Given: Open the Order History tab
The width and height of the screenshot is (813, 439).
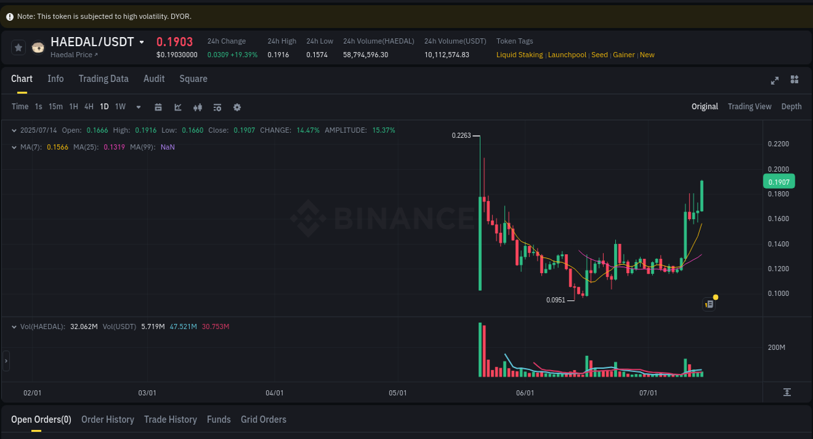Looking at the screenshot, I should (x=107, y=419).
